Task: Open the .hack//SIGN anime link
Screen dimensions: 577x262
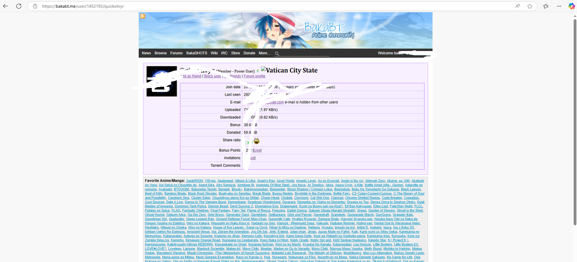Action: (x=194, y=181)
